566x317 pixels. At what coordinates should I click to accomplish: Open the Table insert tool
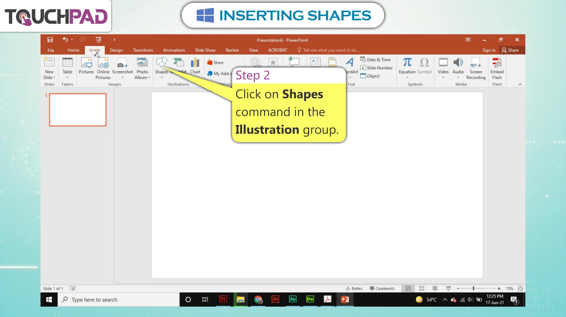pos(67,68)
